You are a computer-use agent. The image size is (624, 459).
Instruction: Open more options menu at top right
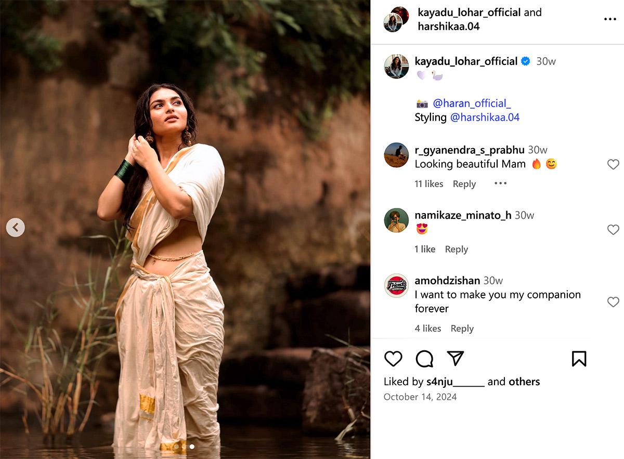point(609,19)
